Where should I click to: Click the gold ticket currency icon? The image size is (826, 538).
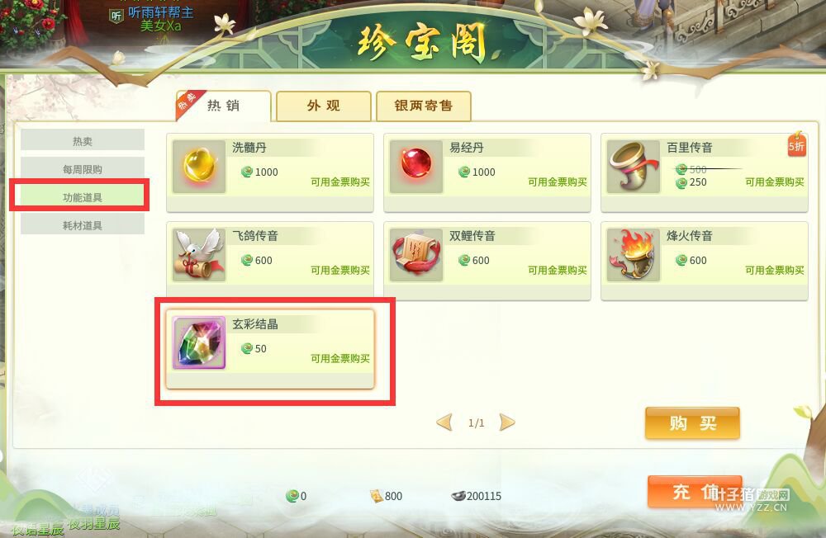(377, 496)
